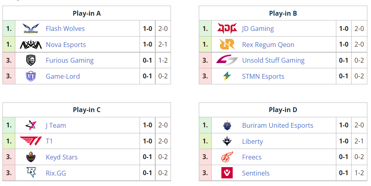Click the Rix.GG logo icon
Screen dimensions: 371x186
[x=31, y=173]
